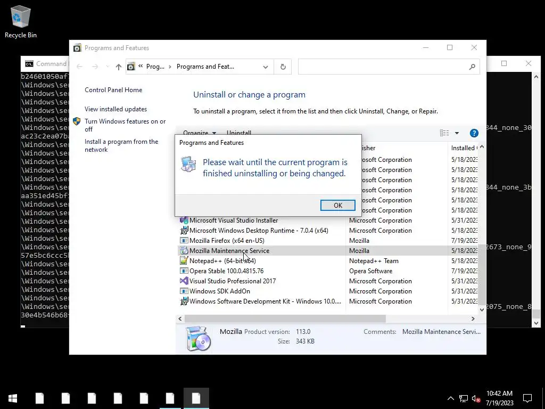Open the view options dropdown arrow
The width and height of the screenshot is (545, 409).
tap(457, 133)
